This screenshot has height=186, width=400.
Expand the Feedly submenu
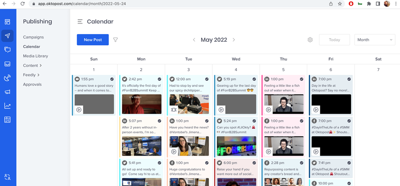[31, 75]
